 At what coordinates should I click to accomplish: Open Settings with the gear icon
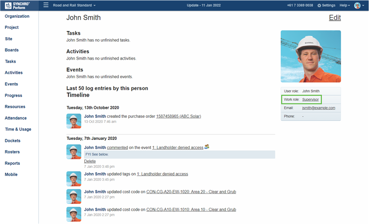click(x=326, y=5)
